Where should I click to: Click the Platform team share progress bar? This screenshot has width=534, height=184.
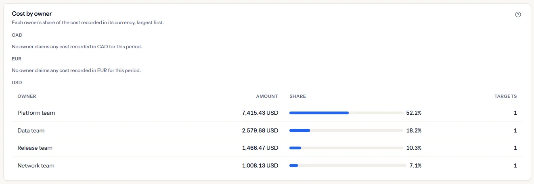tap(346, 113)
